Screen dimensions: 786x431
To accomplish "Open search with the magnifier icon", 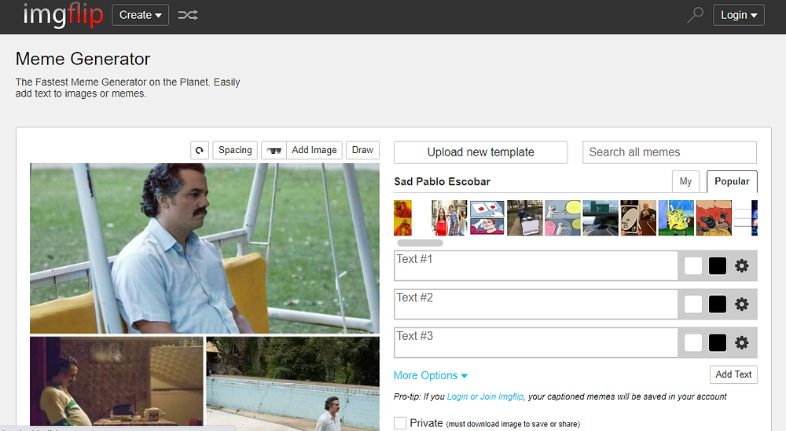I will [x=695, y=15].
